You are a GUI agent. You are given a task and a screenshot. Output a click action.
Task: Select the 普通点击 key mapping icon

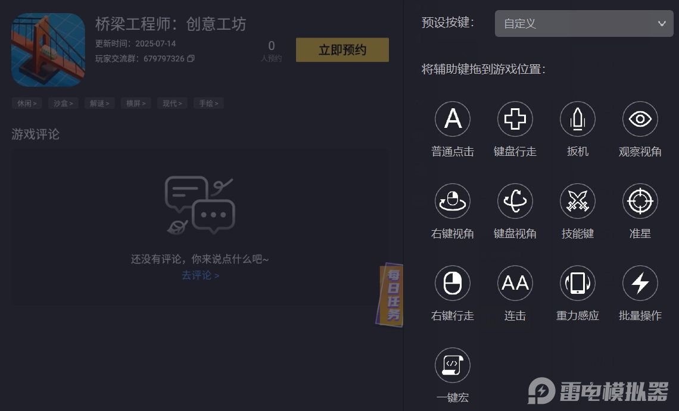(x=453, y=118)
